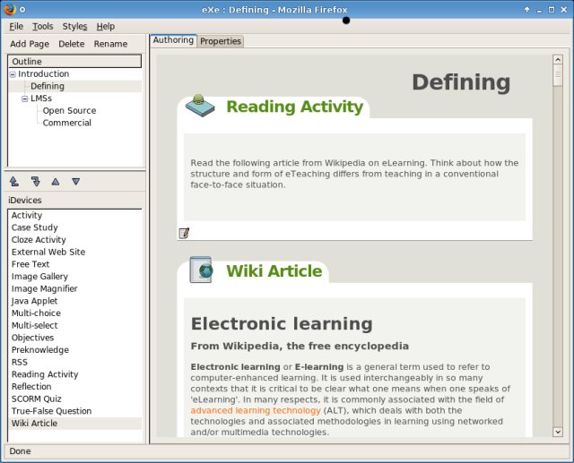Add the Reflection iDevice

tap(74, 387)
